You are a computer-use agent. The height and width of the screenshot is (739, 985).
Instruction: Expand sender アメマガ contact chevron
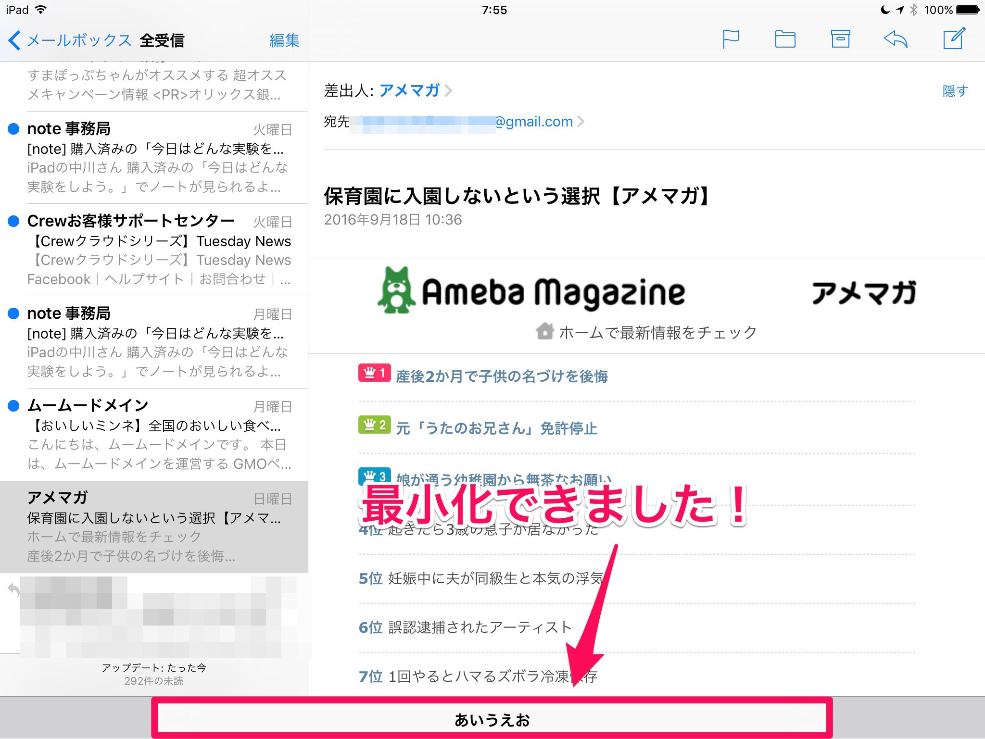tap(448, 90)
